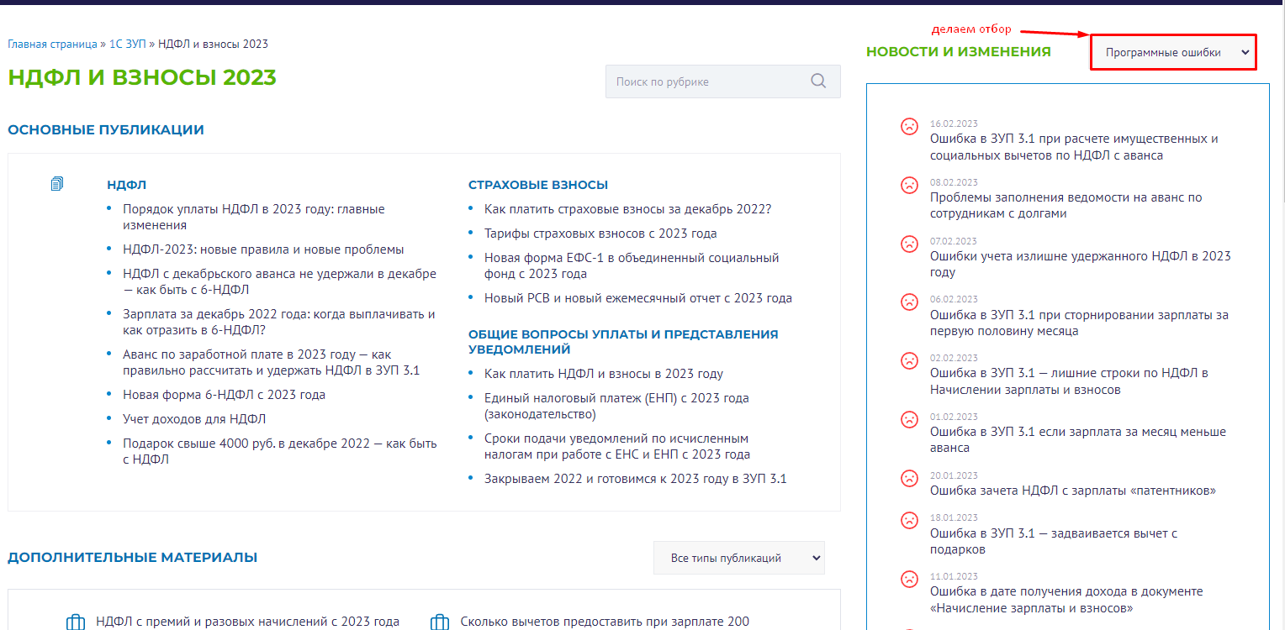Screen dimensions: 1285x630
Task: Open Как платить страховые взносы за декабрь 2022
Action: [627, 209]
